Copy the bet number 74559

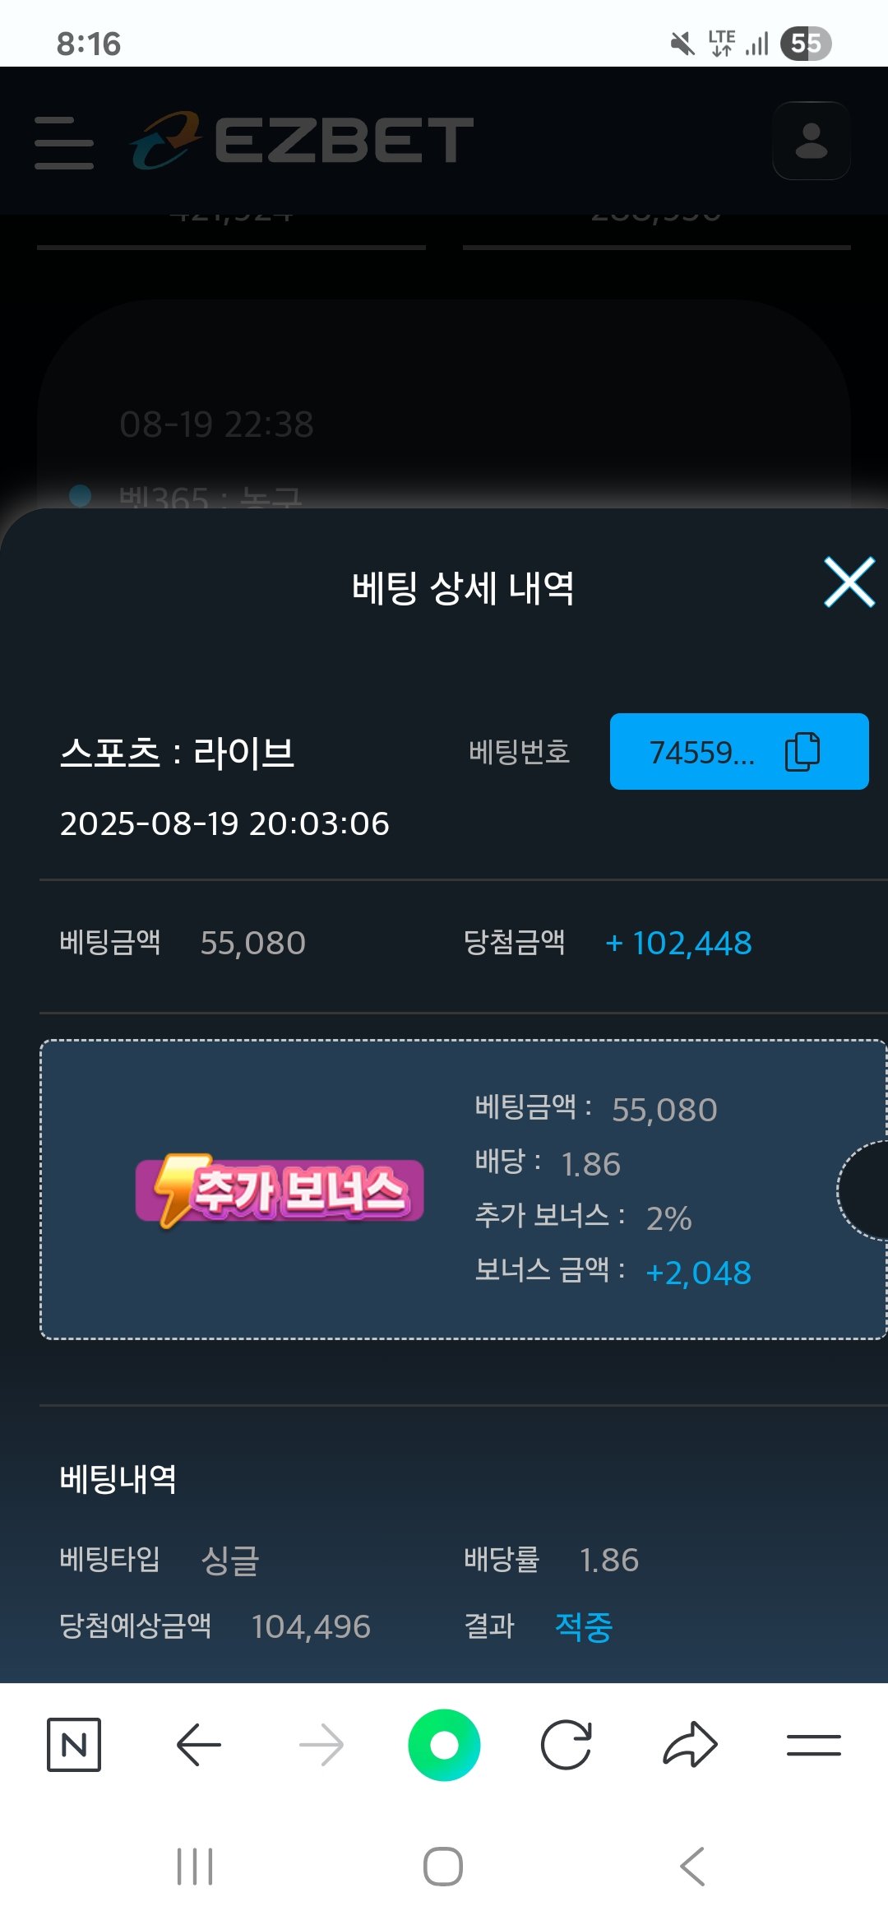click(x=802, y=751)
